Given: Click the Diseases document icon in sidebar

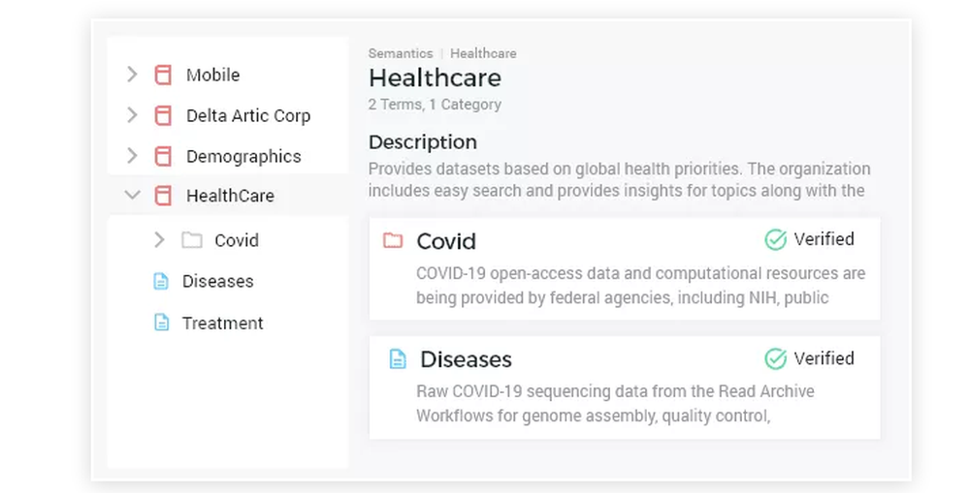Looking at the screenshot, I should (161, 281).
